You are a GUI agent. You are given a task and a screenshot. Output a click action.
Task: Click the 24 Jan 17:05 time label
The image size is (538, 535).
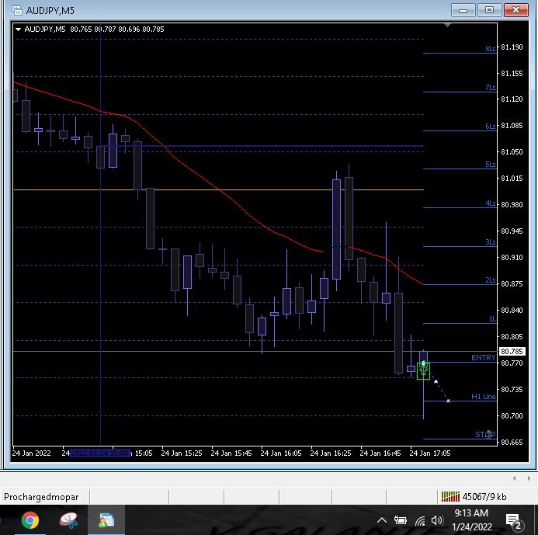tap(430, 453)
